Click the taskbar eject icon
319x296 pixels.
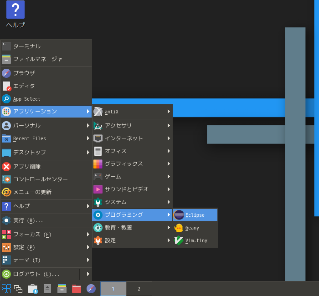(x=47, y=289)
